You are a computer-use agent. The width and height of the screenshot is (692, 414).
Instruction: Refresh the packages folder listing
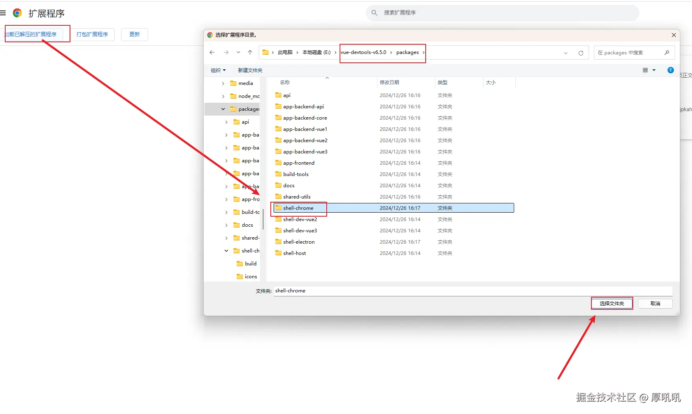point(581,53)
